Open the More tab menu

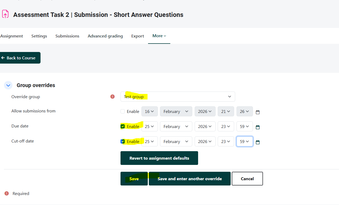pos(159,36)
